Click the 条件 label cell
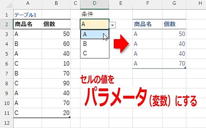The width and height of the screenshot is (206, 128). point(95,14)
